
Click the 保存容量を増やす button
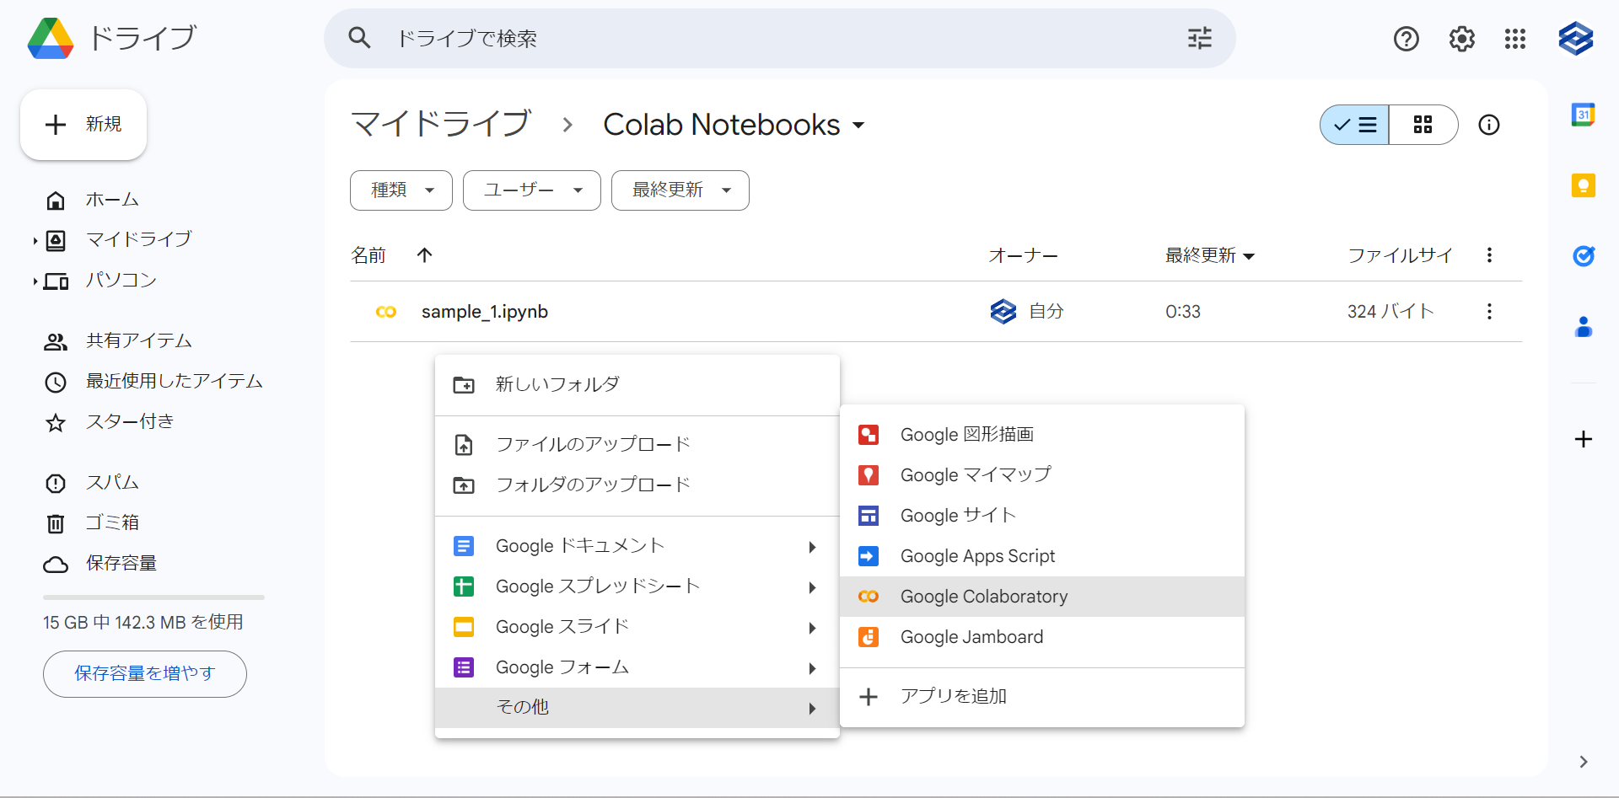144,674
